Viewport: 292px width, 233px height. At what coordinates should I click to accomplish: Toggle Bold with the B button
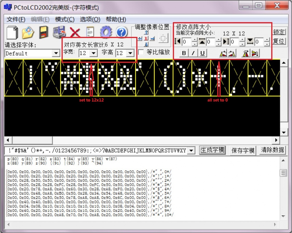click(x=184, y=53)
